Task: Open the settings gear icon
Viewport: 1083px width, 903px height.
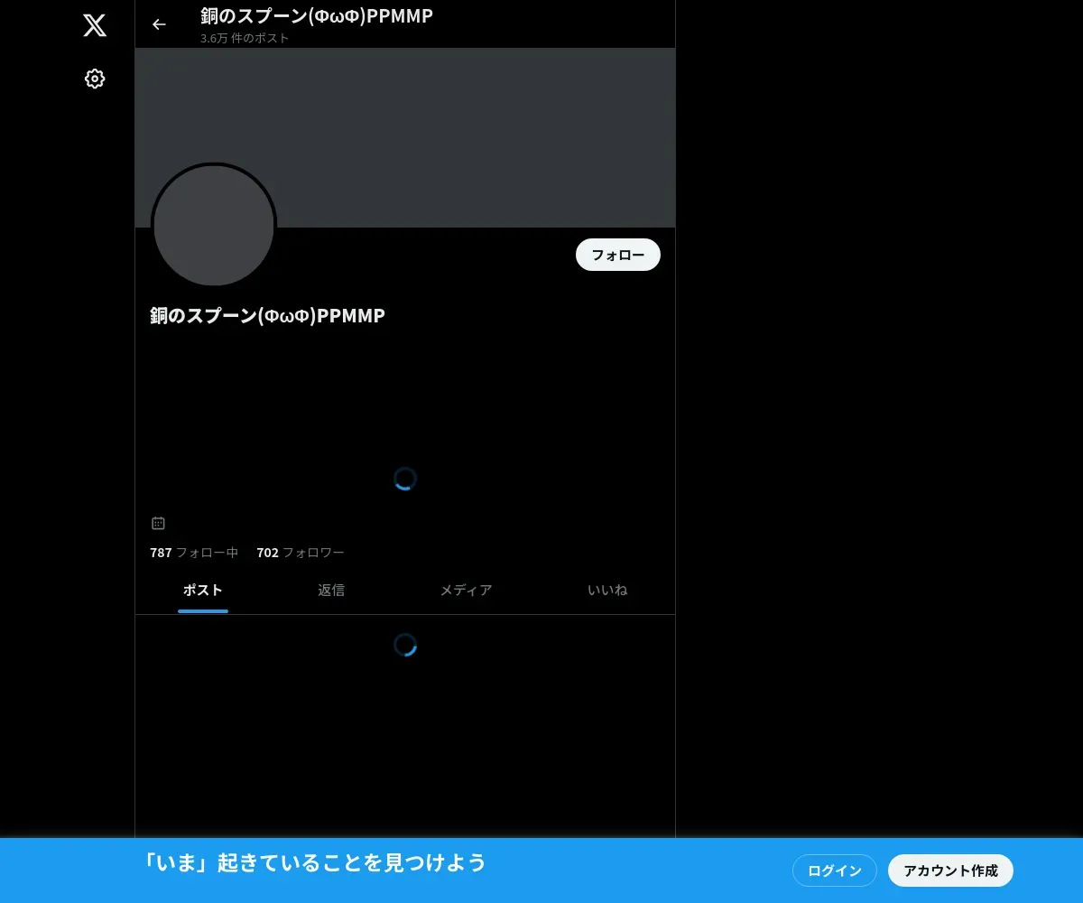Action: click(x=95, y=79)
